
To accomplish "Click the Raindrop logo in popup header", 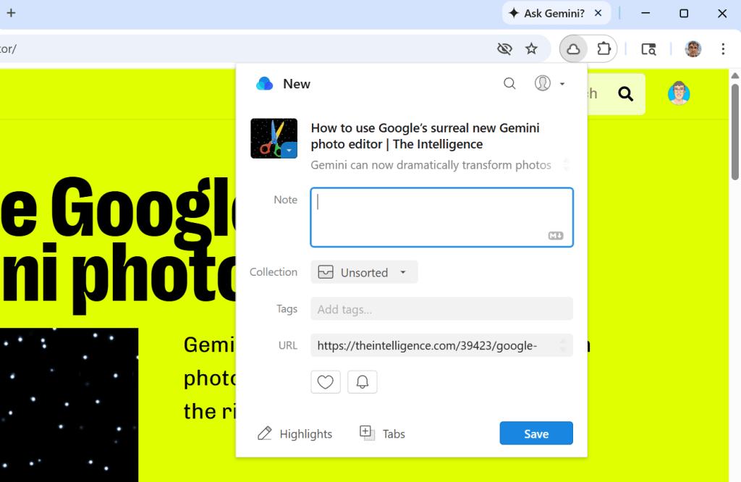I will click(265, 84).
